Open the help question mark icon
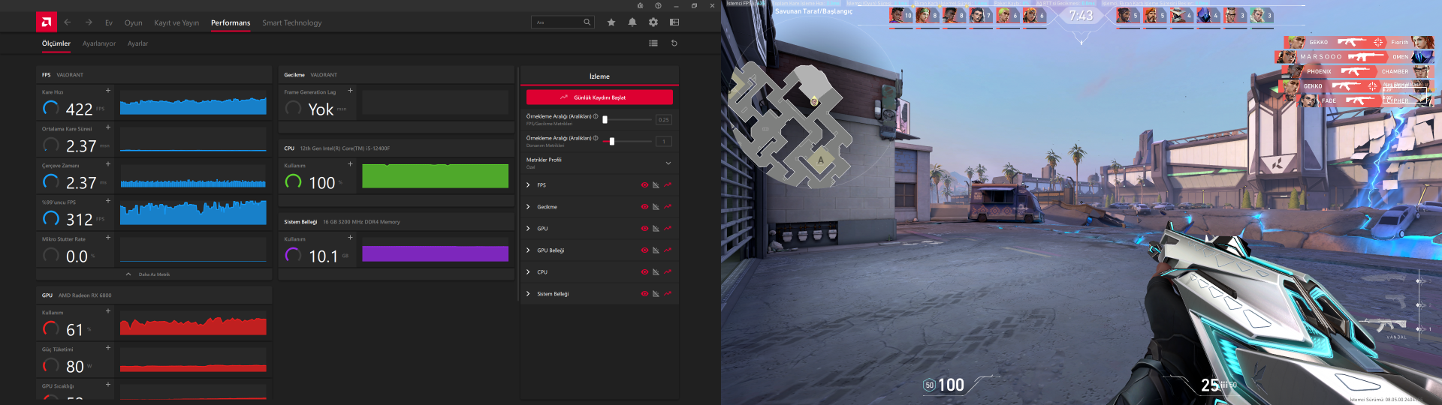 pos(658,5)
